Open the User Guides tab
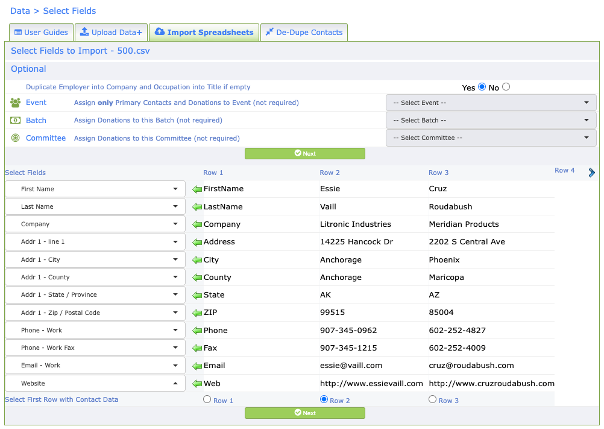The width and height of the screenshot is (604, 429). [41, 33]
